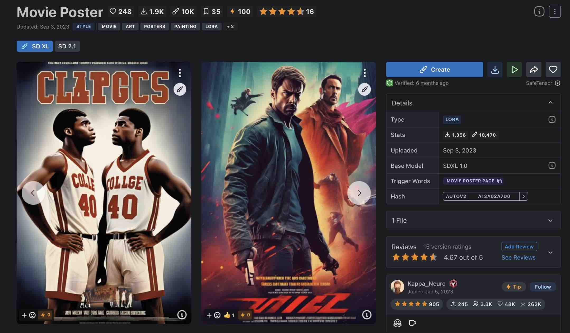Image resolution: width=570 pixels, height=333 pixels.
Task: Click the Create button
Action: (434, 69)
